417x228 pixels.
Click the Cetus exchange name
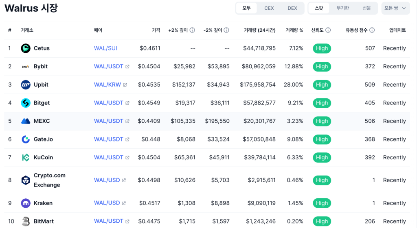(42, 48)
